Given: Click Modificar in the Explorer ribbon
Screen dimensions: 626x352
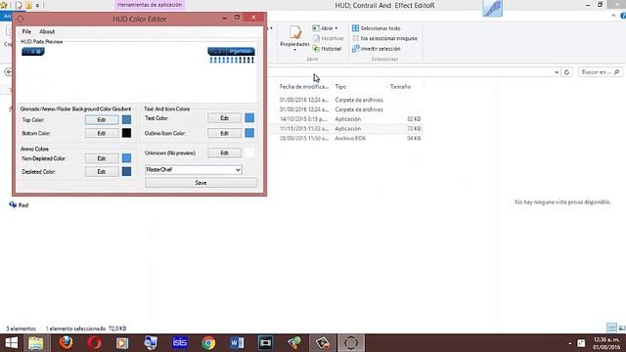Looking at the screenshot, I should tap(329, 38).
